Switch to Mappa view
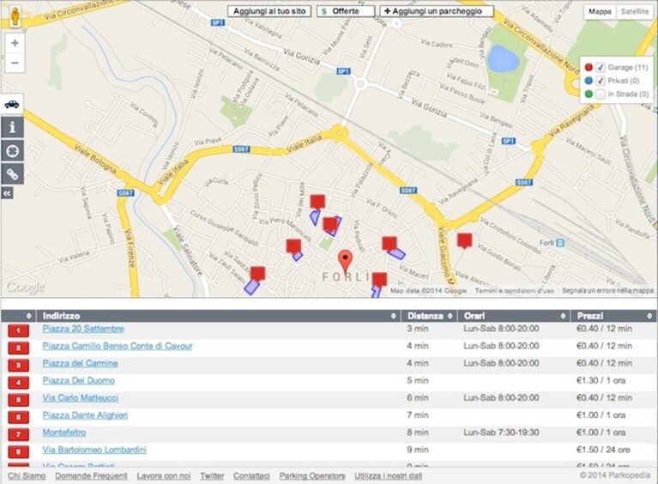This screenshot has height=484, width=658. tap(600, 12)
